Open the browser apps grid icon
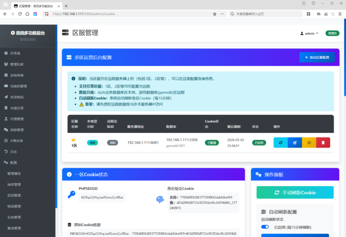This screenshot has width=346, height=237. [x=308, y=14]
